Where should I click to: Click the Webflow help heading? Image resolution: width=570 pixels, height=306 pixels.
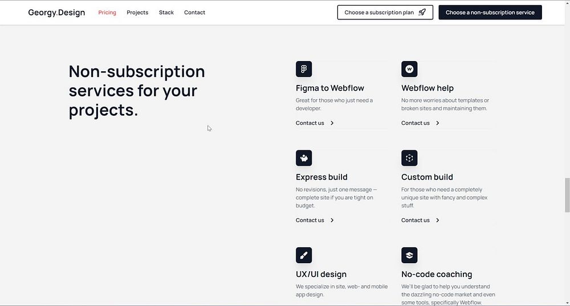427,88
